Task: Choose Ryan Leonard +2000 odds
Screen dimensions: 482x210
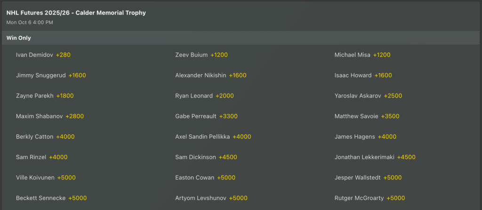Action: pyautogui.click(x=225, y=96)
